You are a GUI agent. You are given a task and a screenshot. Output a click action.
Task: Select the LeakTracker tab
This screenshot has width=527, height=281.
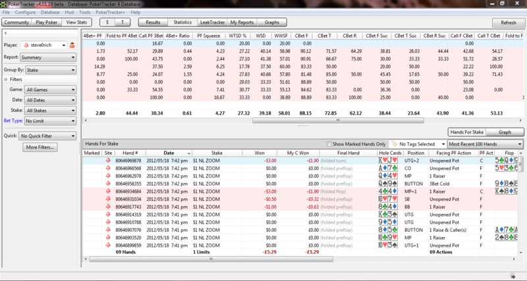[212, 22]
